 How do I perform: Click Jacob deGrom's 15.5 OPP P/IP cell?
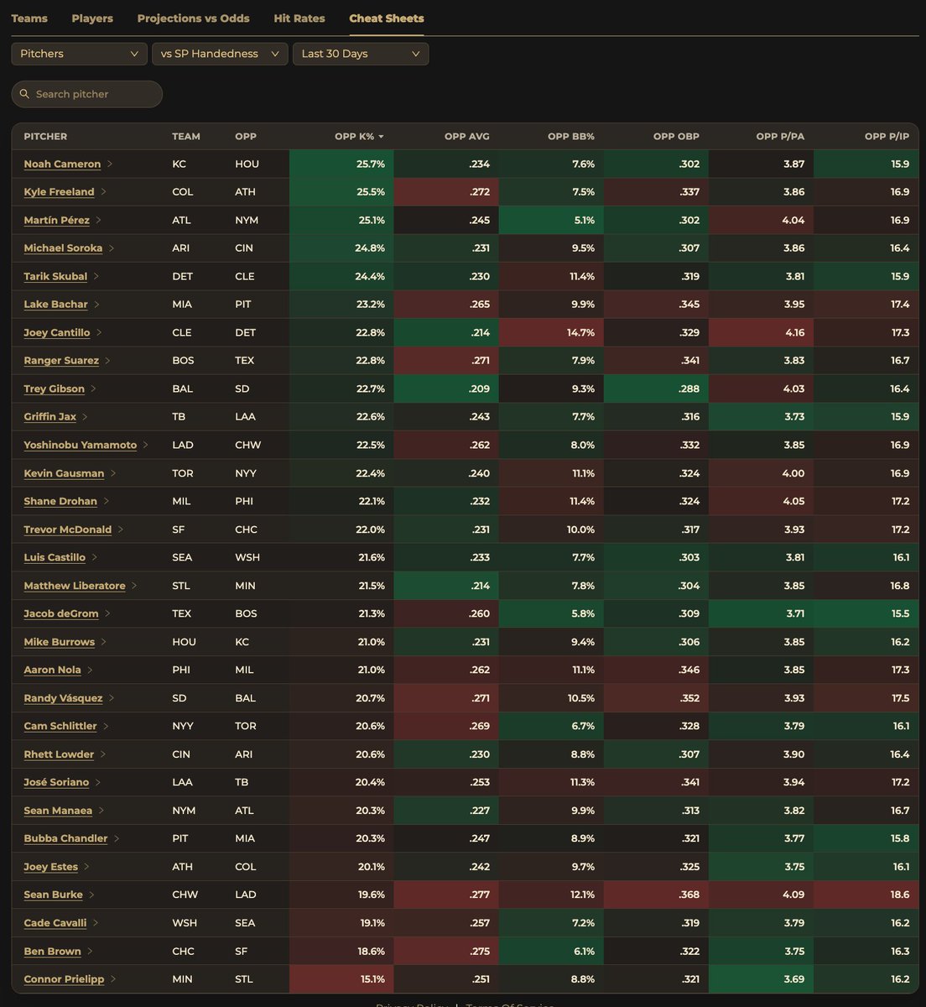click(x=866, y=613)
